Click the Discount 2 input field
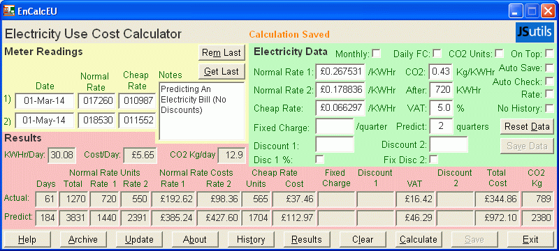The height and width of the screenshot is (251, 559). [x=449, y=145]
